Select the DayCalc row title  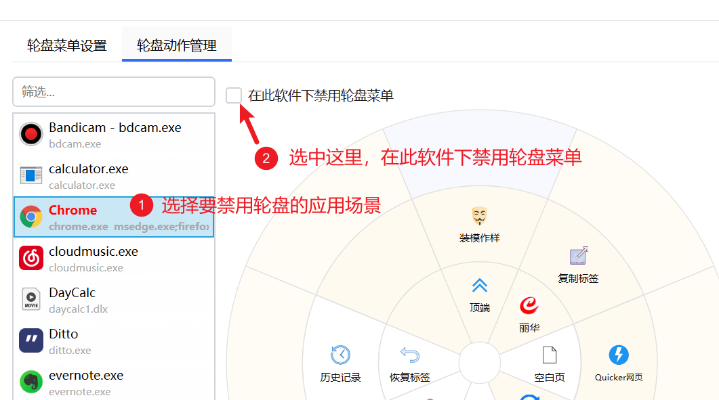(72, 292)
